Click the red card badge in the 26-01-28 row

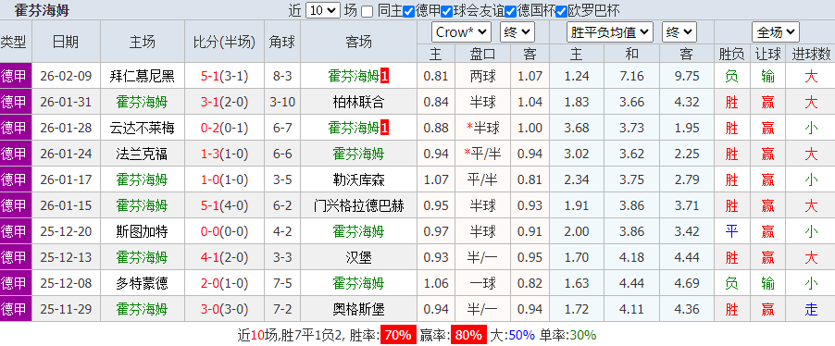(x=384, y=128)
